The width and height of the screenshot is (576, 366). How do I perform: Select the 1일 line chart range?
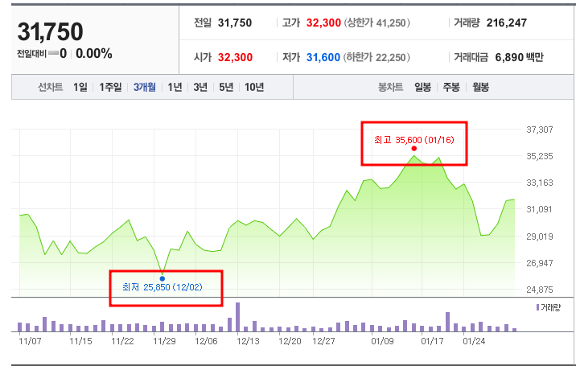pos(80,87)
